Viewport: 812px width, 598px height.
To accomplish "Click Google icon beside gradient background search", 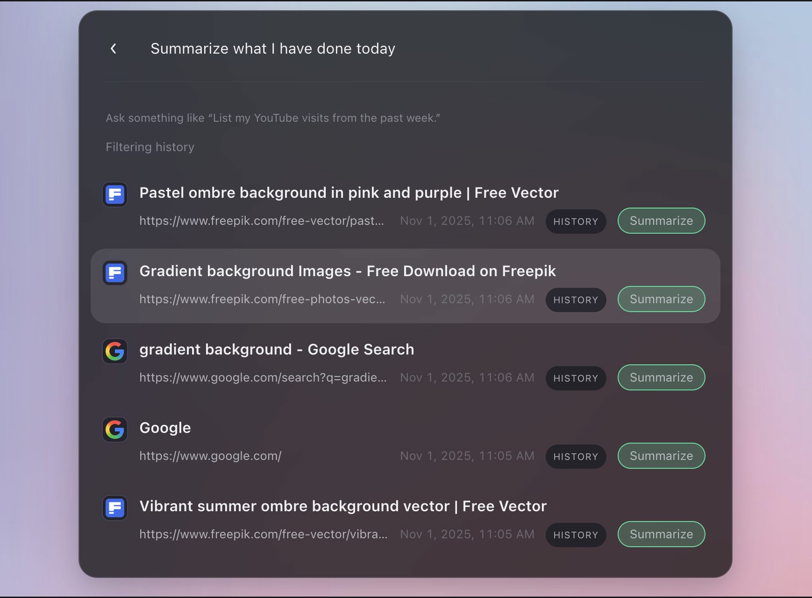I will 115,351.
